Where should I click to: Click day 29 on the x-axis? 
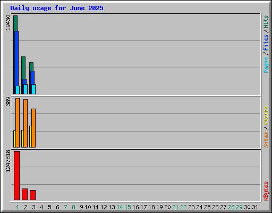click(239, 207)
